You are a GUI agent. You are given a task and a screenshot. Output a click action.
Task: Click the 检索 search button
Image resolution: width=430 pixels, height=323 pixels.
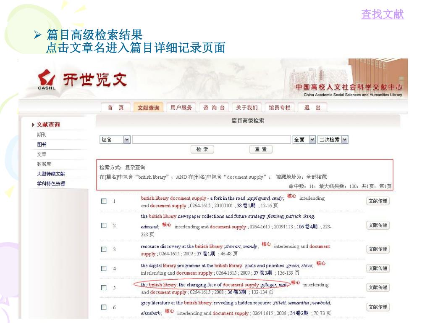coord(202,149)
